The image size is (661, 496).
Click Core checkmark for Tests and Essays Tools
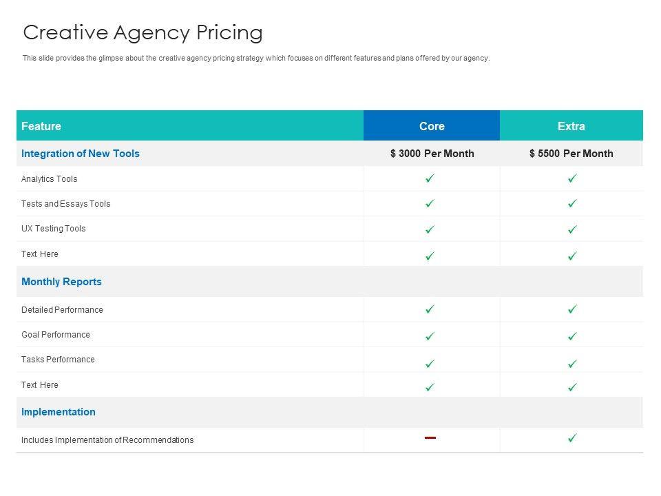pos(430,204)
